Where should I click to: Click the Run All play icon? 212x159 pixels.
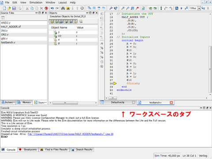(x=182, y=8)
